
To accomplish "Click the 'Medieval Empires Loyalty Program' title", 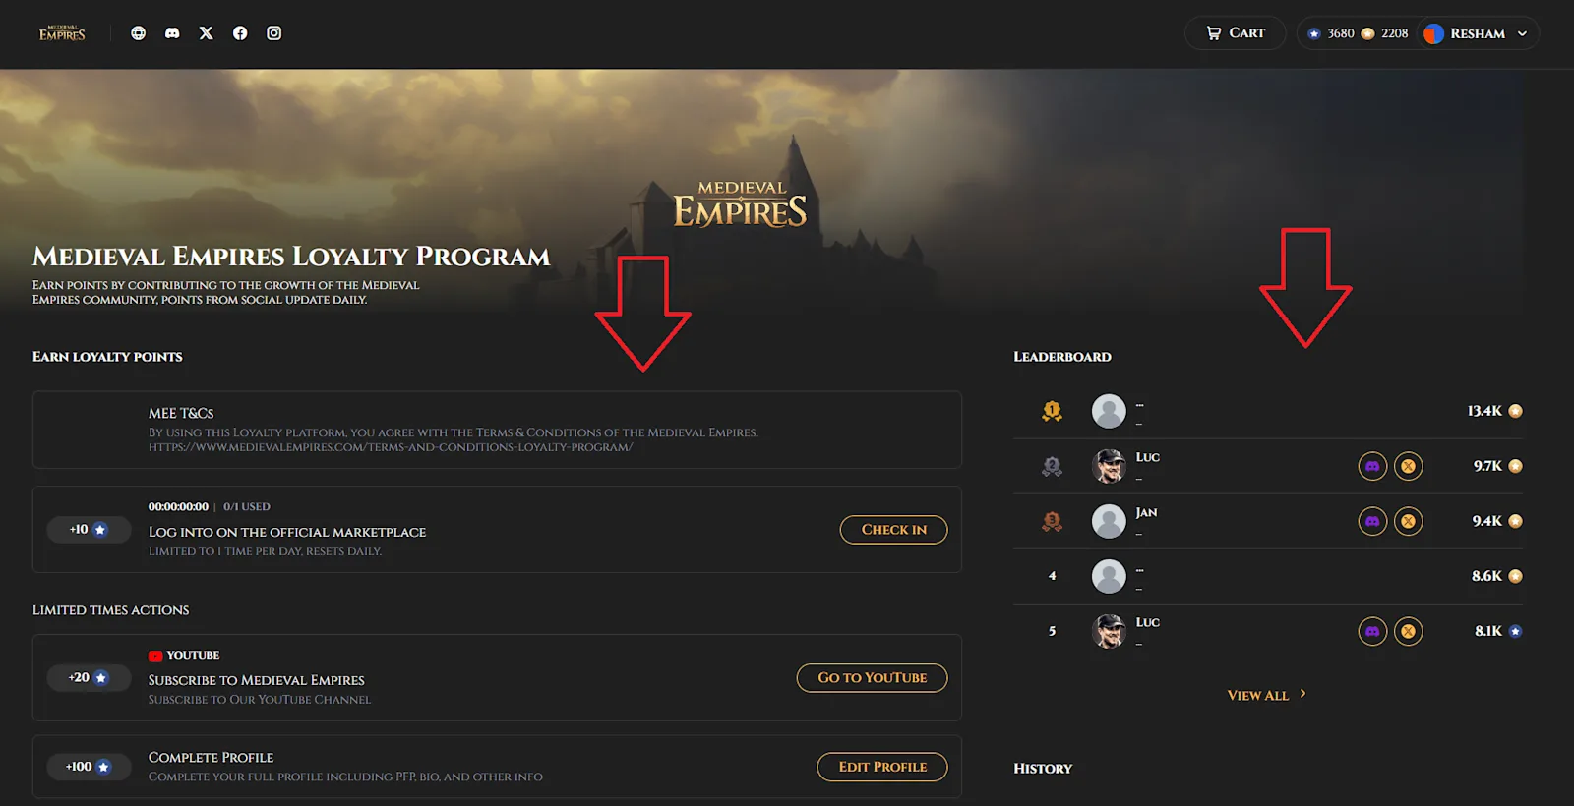I will 291,257.
